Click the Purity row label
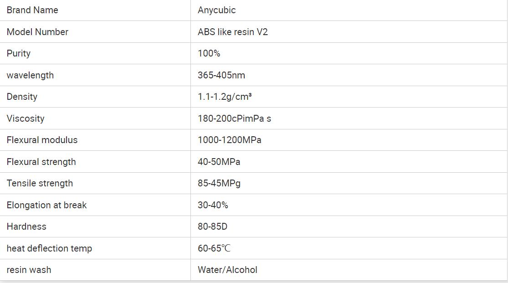 19,53
